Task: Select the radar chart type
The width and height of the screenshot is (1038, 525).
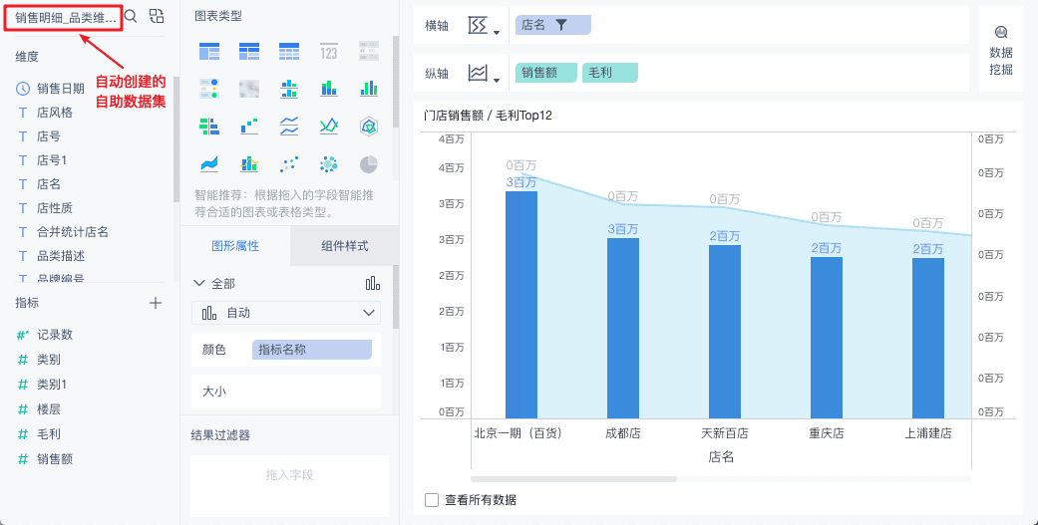Action: (369, 126)
